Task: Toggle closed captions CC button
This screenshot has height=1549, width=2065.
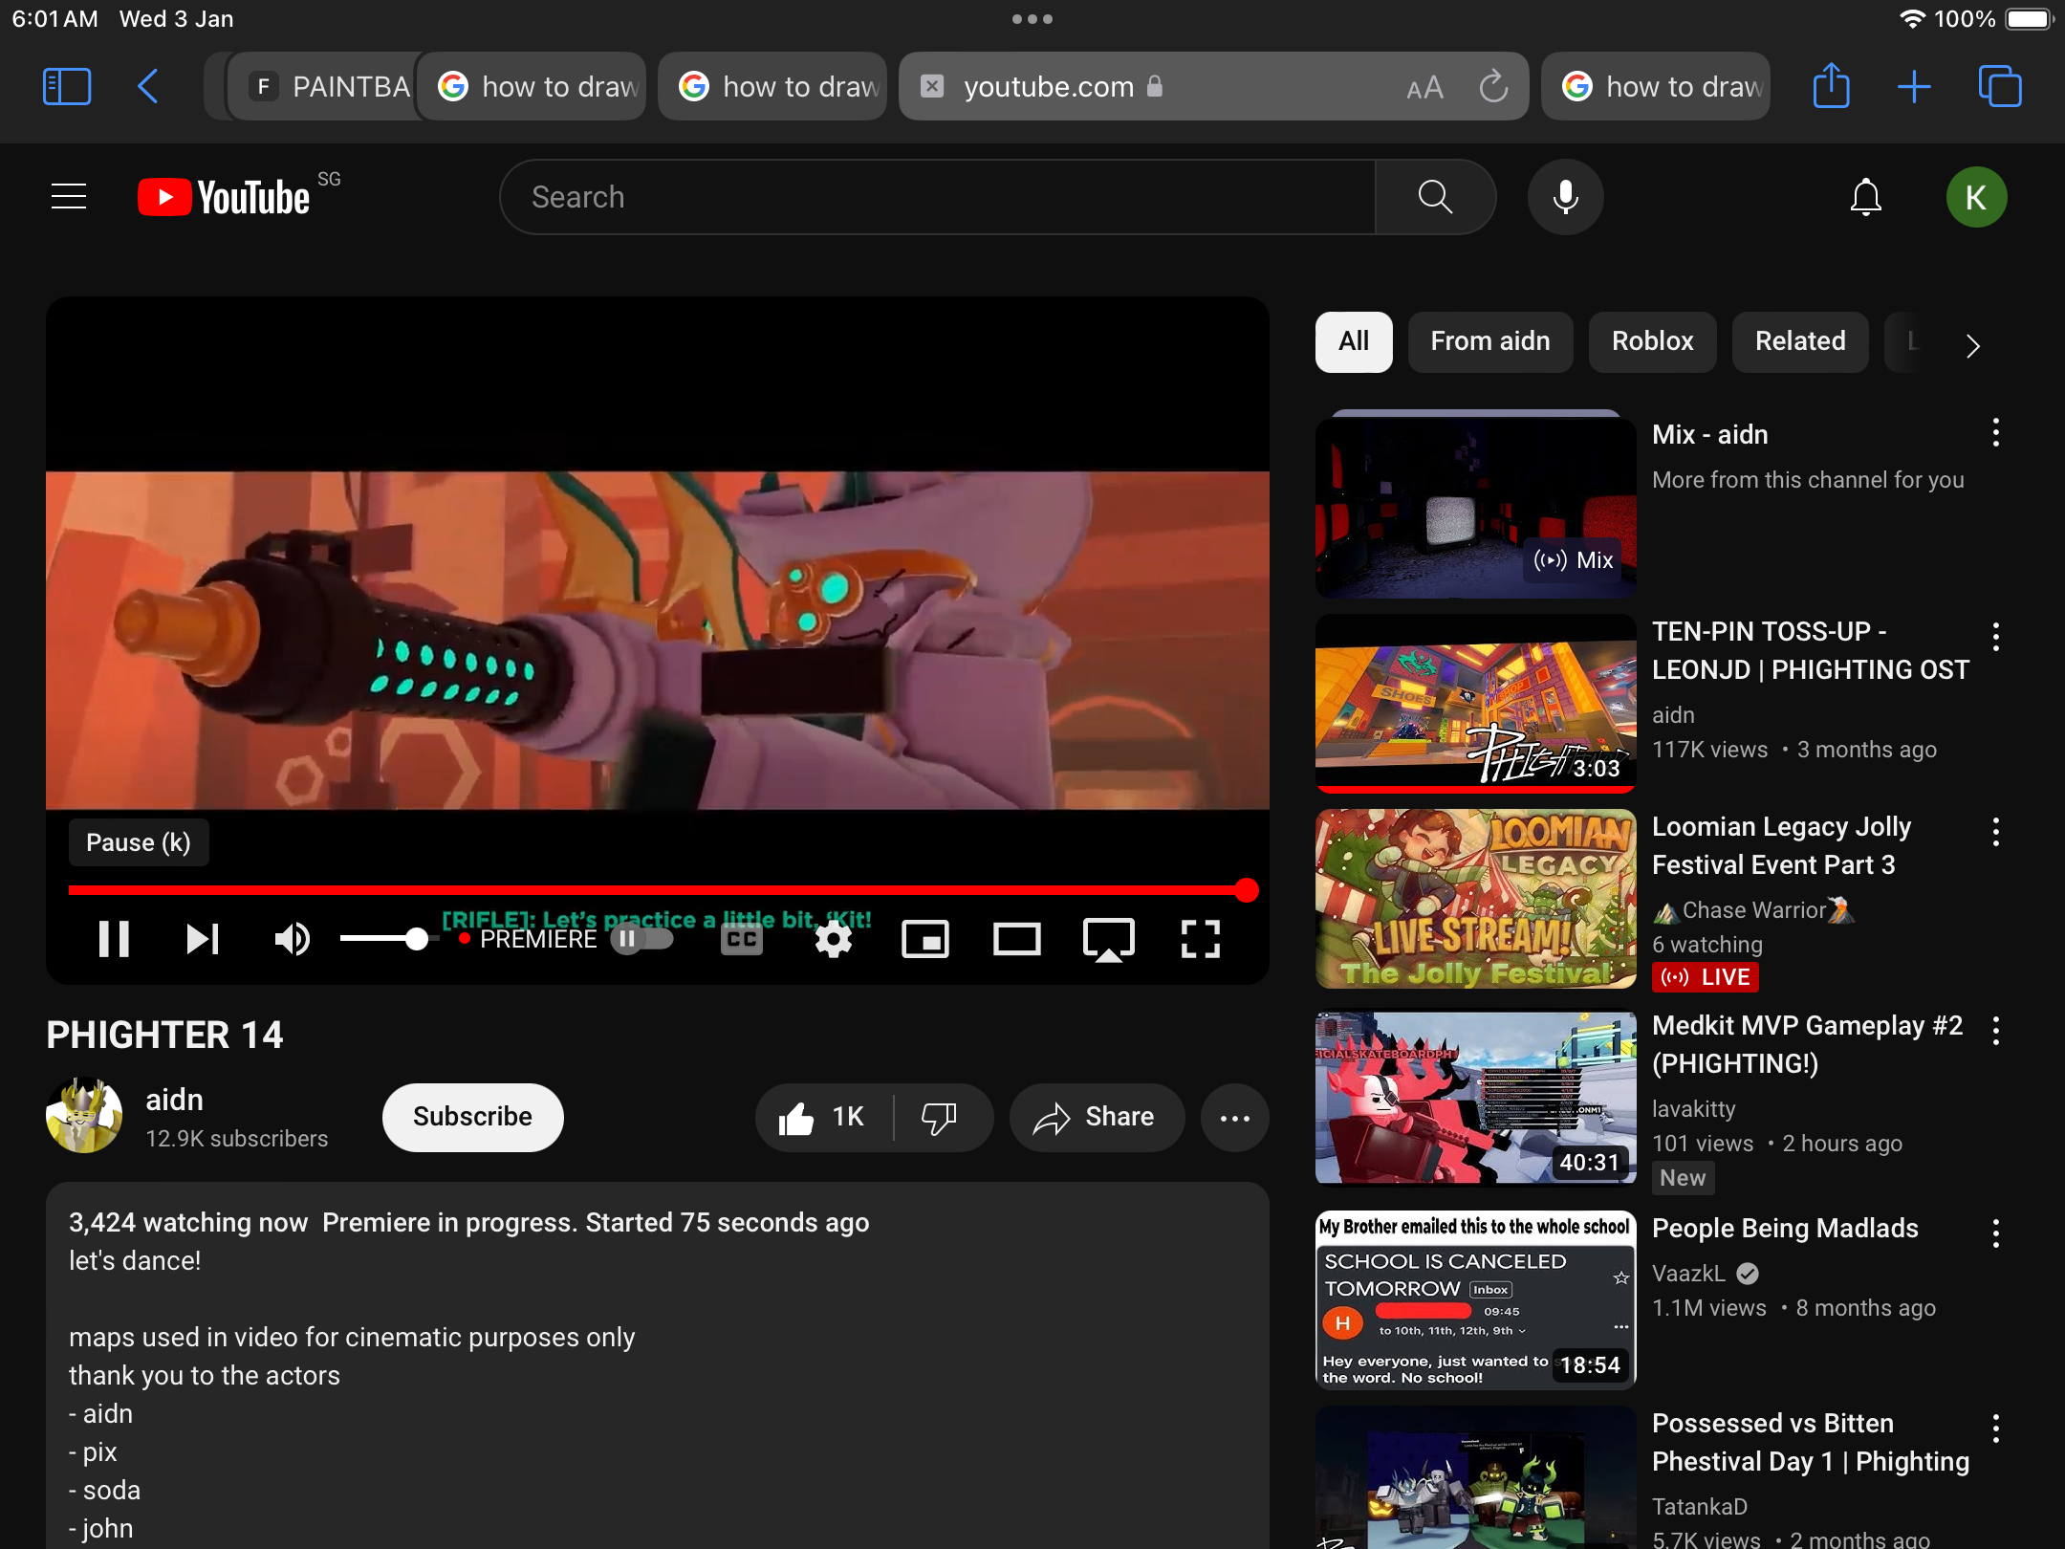Action: click(x=742, y=939)
